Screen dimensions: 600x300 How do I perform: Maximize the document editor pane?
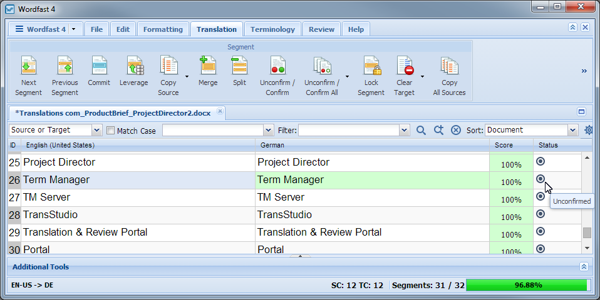(582, 111)
